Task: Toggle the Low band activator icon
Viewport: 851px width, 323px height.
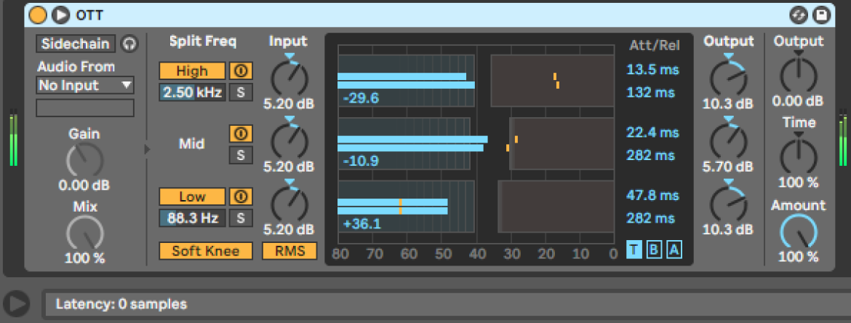Action: pos(241,196)
